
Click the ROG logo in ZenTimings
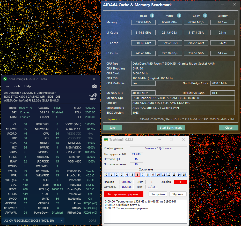click(x=93, y=97)
